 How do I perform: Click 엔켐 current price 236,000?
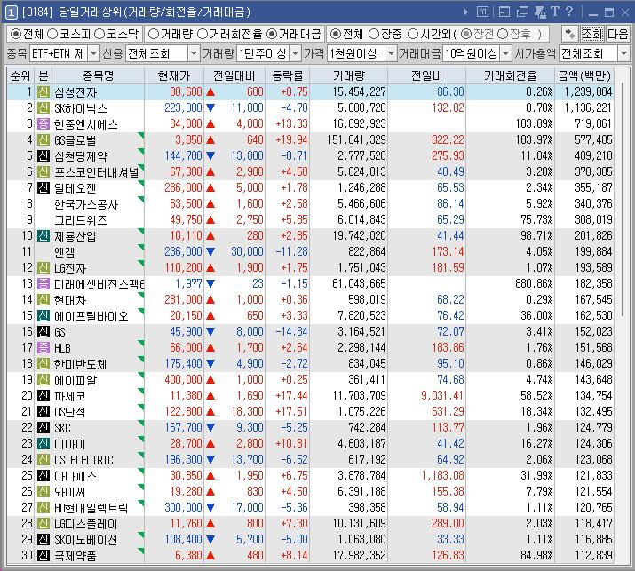click(183, 251)
